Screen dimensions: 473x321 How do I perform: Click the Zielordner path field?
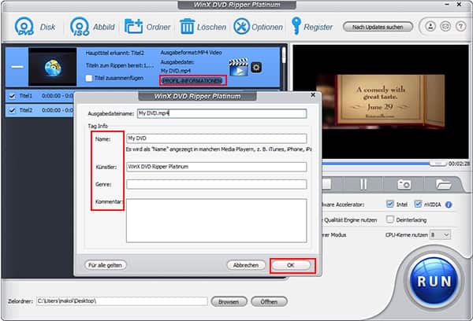[x=122, y=301]
